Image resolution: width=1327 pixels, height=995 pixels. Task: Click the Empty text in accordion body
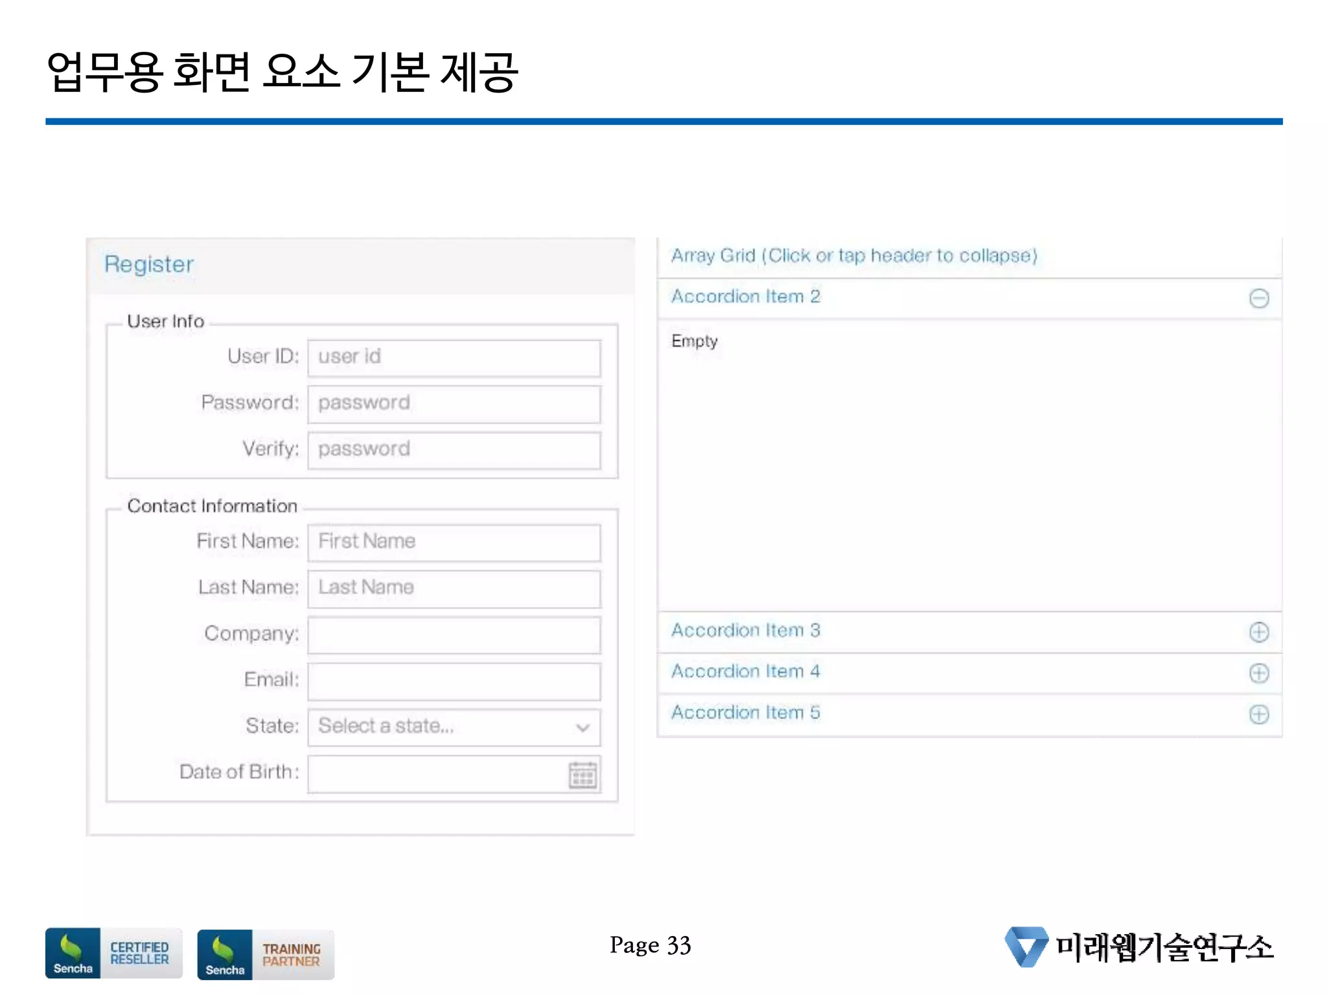click(694, 341)
